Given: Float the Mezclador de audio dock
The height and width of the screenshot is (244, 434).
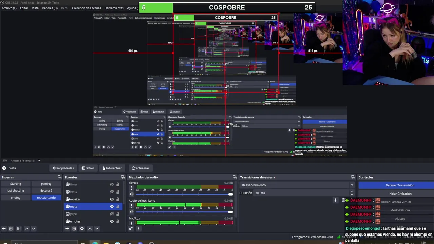Looking at the screenshot, I should [235, 177].
